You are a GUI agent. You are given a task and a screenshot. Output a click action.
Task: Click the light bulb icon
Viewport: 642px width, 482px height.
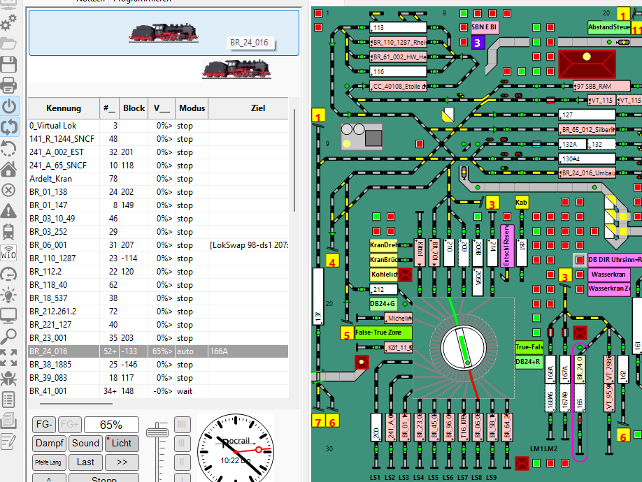pos(8,295)
